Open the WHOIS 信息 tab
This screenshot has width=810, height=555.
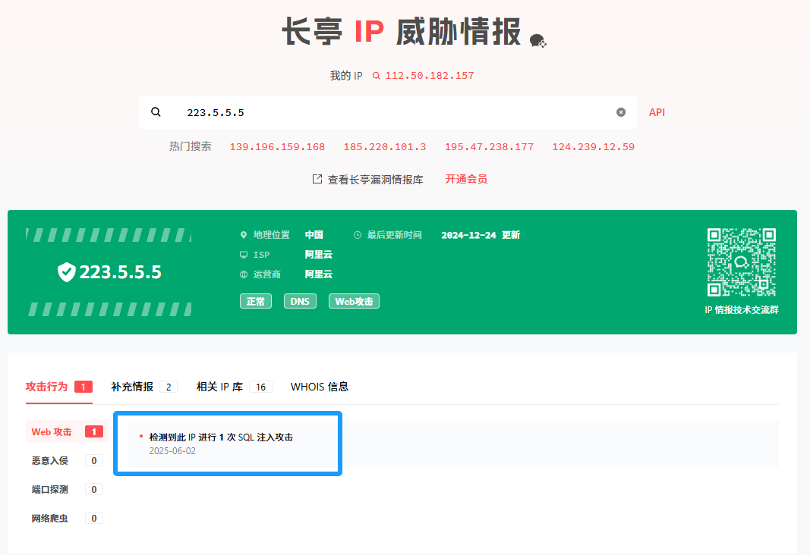tap(320, 387)
